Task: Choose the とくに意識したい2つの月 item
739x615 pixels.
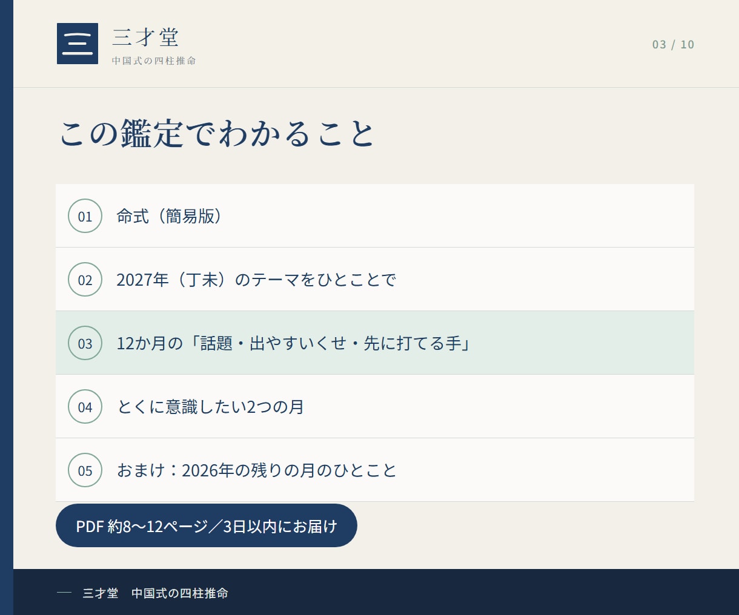Action: 375,406
